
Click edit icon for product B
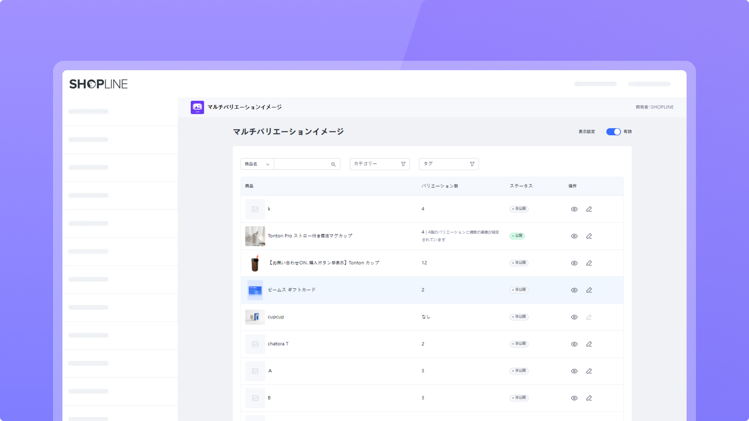tap(589, 398)
